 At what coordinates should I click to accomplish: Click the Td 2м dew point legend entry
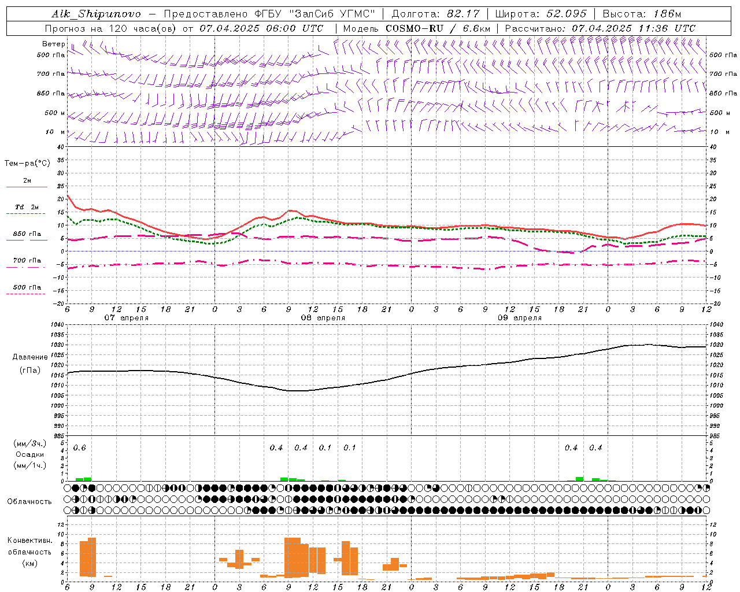point(27,207)
